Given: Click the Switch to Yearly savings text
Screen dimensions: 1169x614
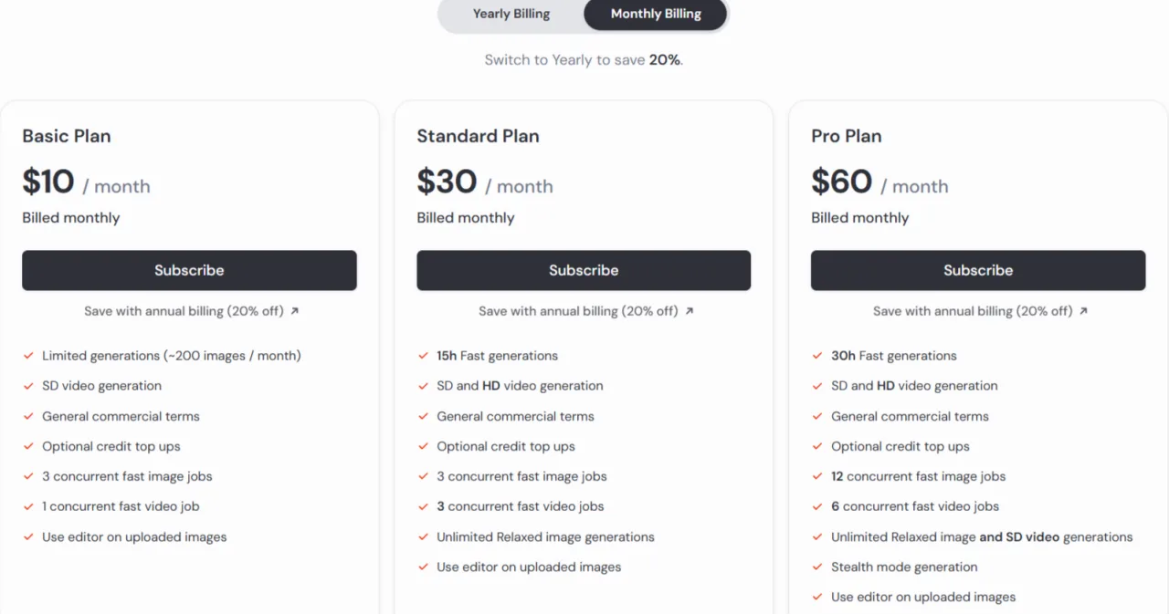Looking at the screenshot, I should [584, 60].
